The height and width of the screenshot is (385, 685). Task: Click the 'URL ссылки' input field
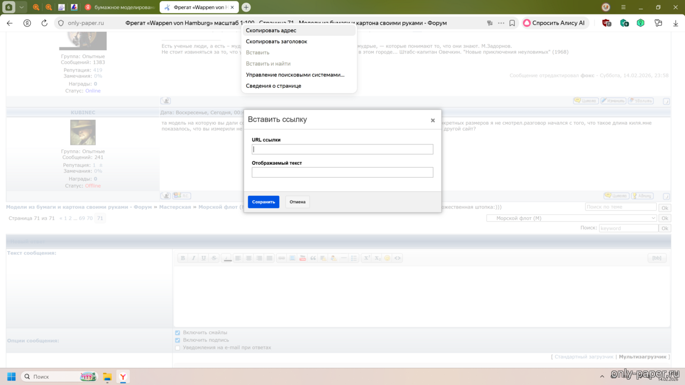coord(342,149)
